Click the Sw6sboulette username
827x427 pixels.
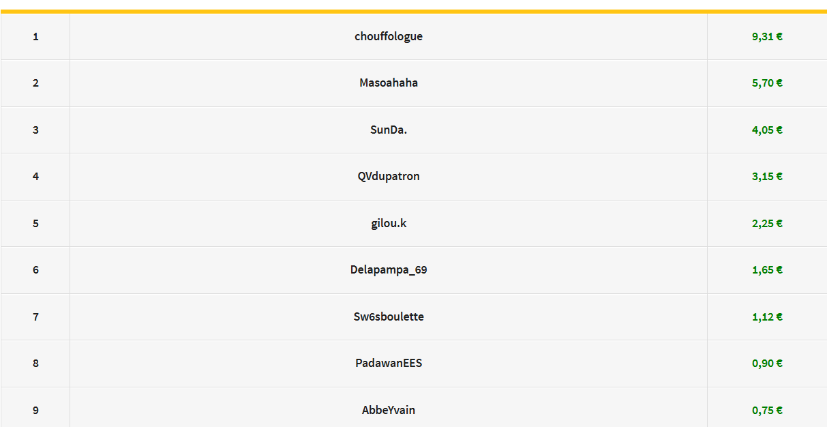pos(389,316)
